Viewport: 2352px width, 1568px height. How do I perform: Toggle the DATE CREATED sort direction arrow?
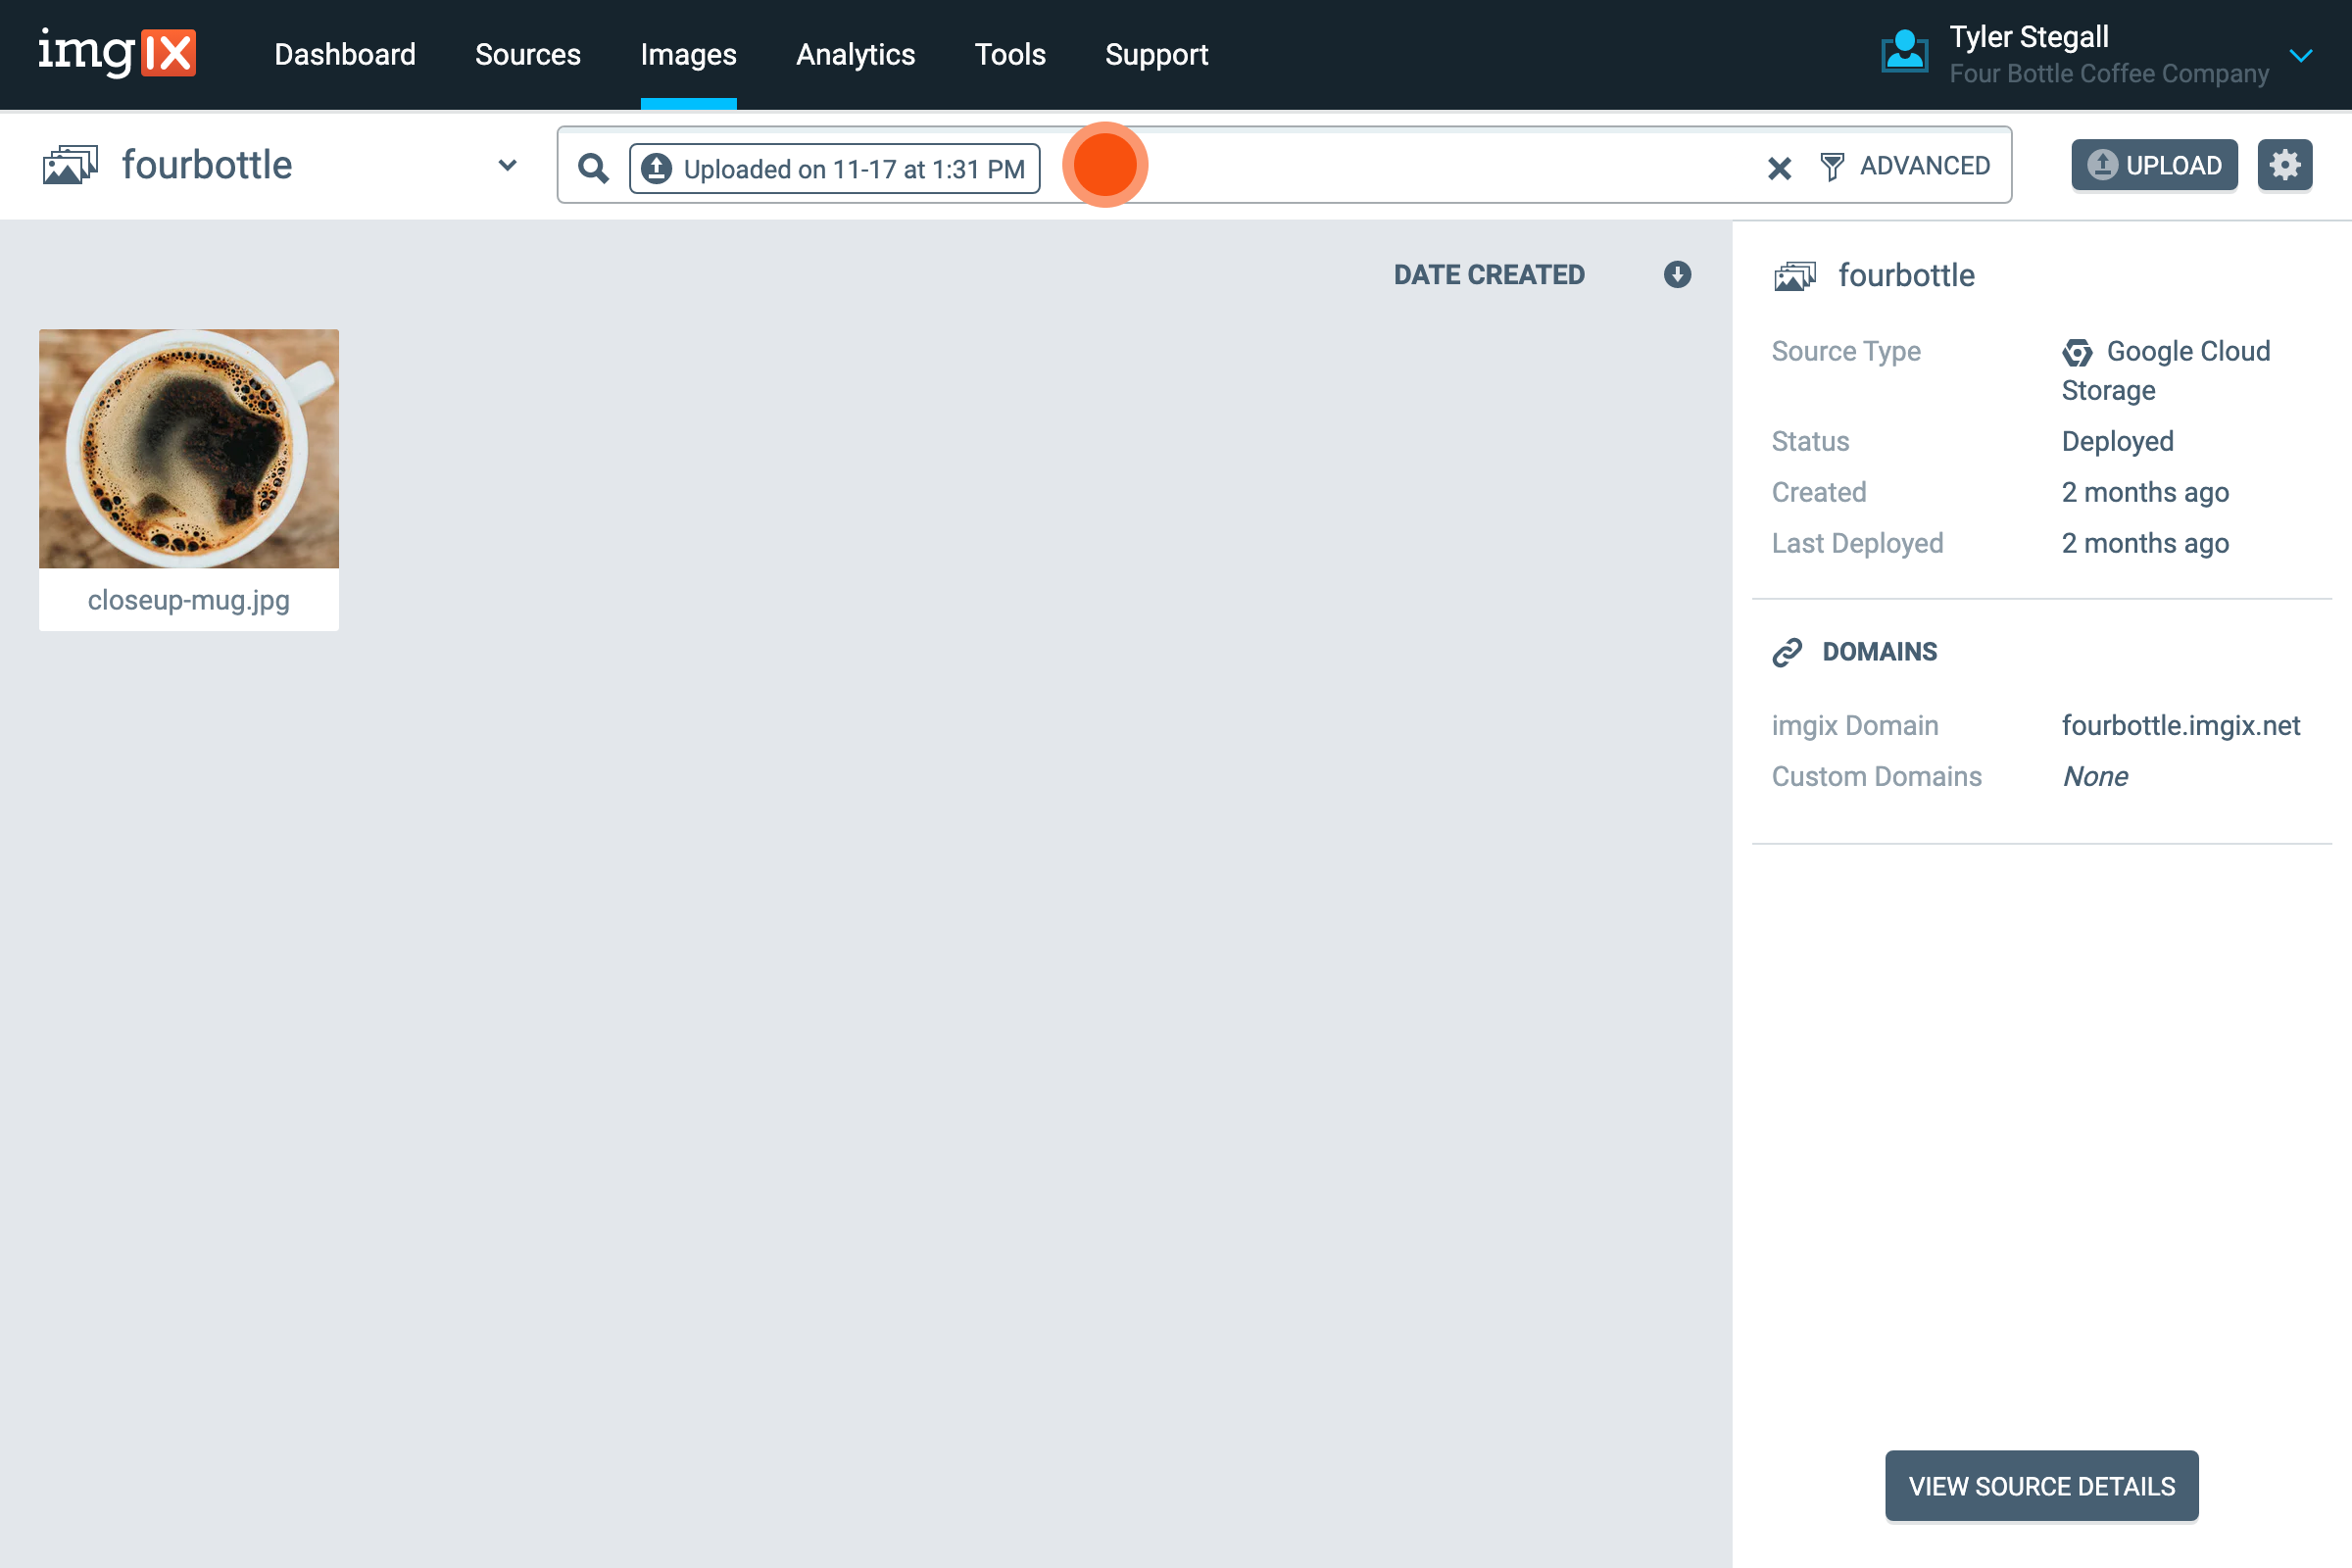(1676, 274)
